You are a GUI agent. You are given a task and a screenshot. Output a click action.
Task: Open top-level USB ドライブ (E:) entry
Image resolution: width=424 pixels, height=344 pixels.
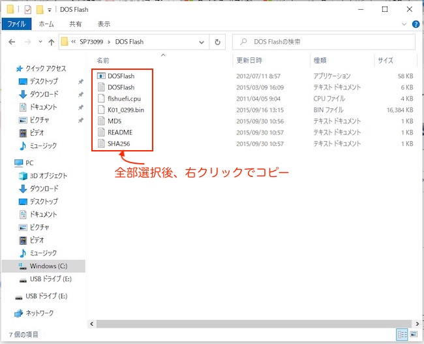46,296
